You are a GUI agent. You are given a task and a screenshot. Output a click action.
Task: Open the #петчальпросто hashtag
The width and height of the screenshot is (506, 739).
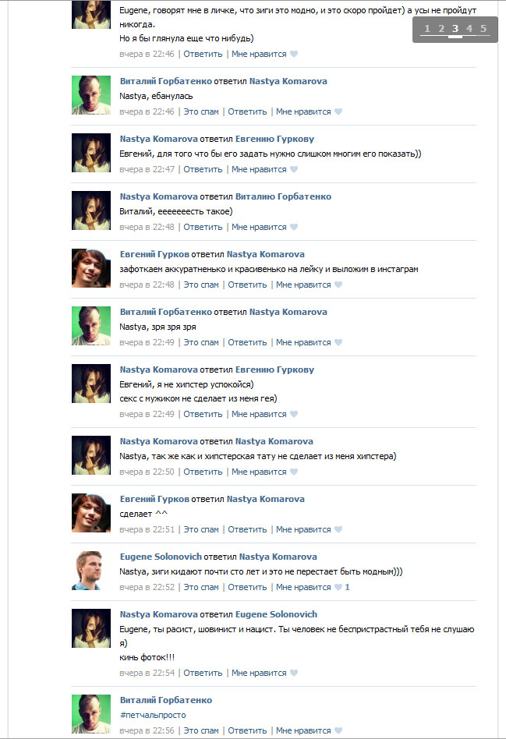153,715
